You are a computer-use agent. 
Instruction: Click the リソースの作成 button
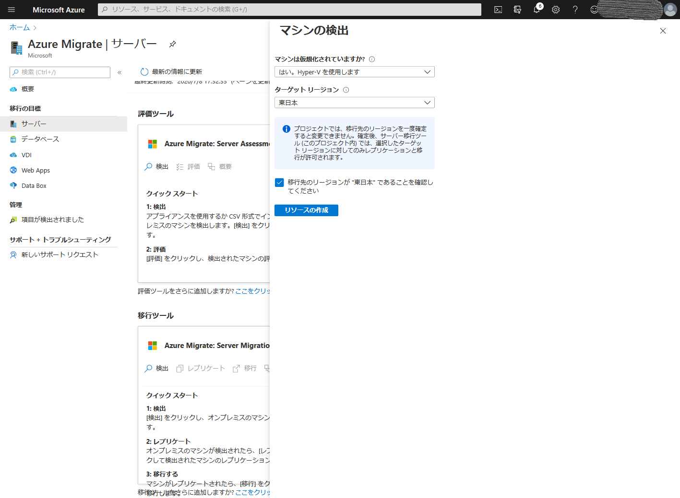click(306, 210)
